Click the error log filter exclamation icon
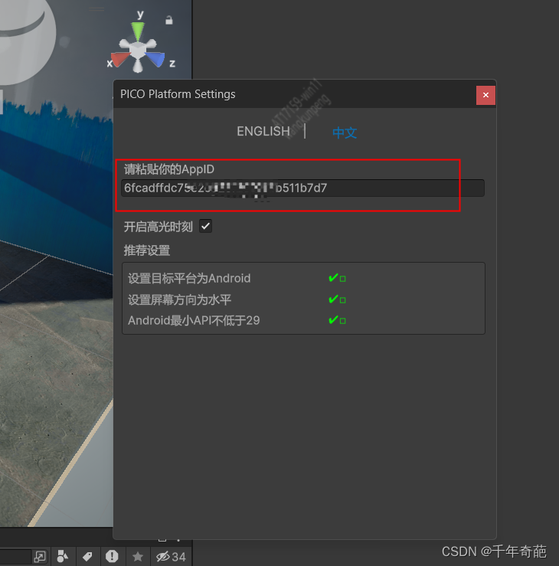This screenshot has width=559, height=566. [x=112, y=556]
